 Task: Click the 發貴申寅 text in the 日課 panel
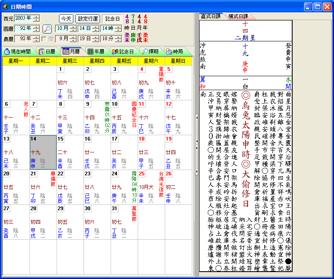288,56
